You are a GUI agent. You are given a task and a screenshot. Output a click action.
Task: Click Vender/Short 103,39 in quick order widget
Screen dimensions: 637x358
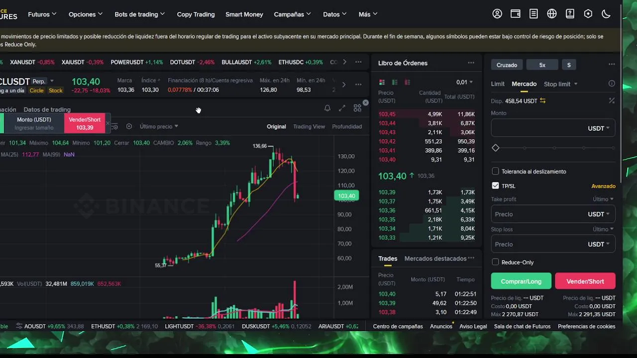point(85,123)
